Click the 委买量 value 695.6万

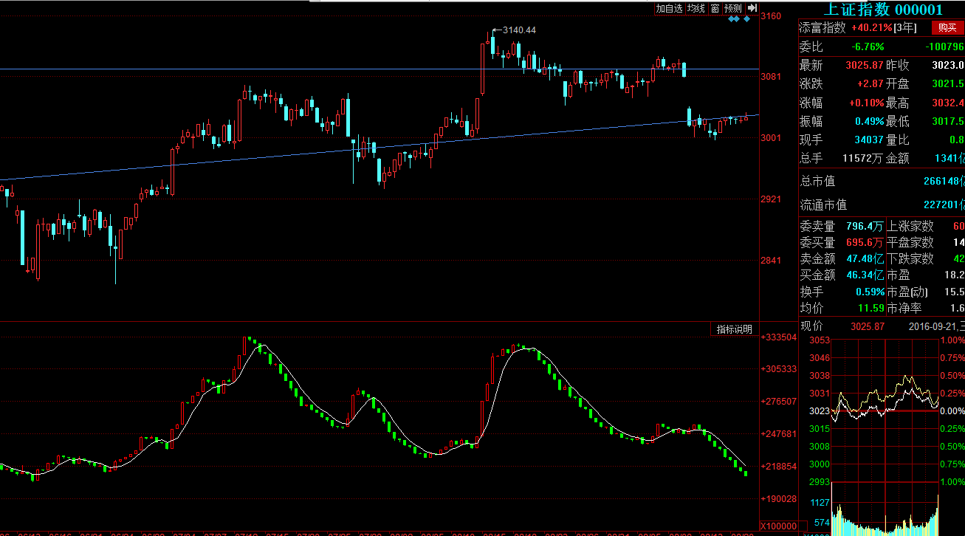(x=865, y=242)
